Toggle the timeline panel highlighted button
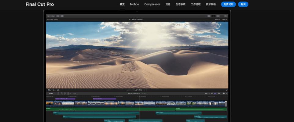The height and width of the screenshot is (122, 294). click(x=213, y=16)
